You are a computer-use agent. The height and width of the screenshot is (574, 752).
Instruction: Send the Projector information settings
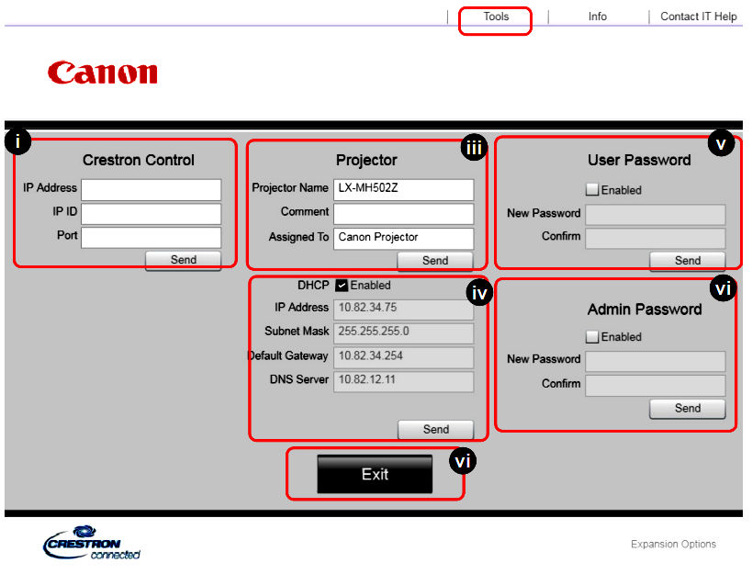click(x=435, y=260)
